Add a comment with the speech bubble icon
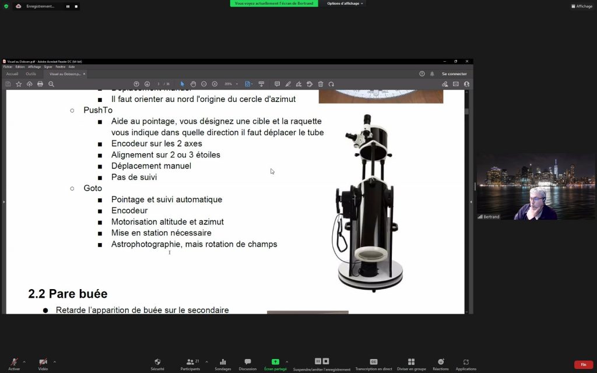The height and width of the screenshot is (373, 597). 277,84
